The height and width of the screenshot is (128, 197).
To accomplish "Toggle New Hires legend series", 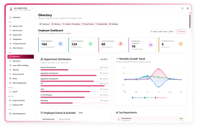I will click(x=148, y=98).
